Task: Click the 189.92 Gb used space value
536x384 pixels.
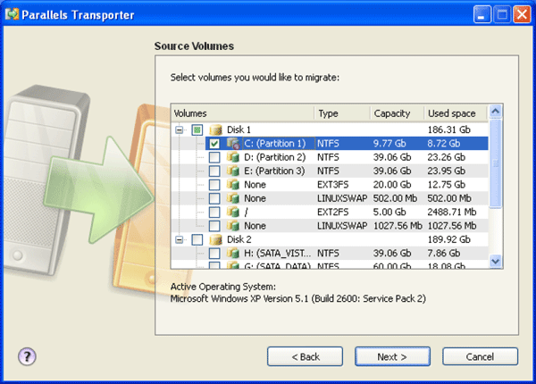Action: click(449, 239)
